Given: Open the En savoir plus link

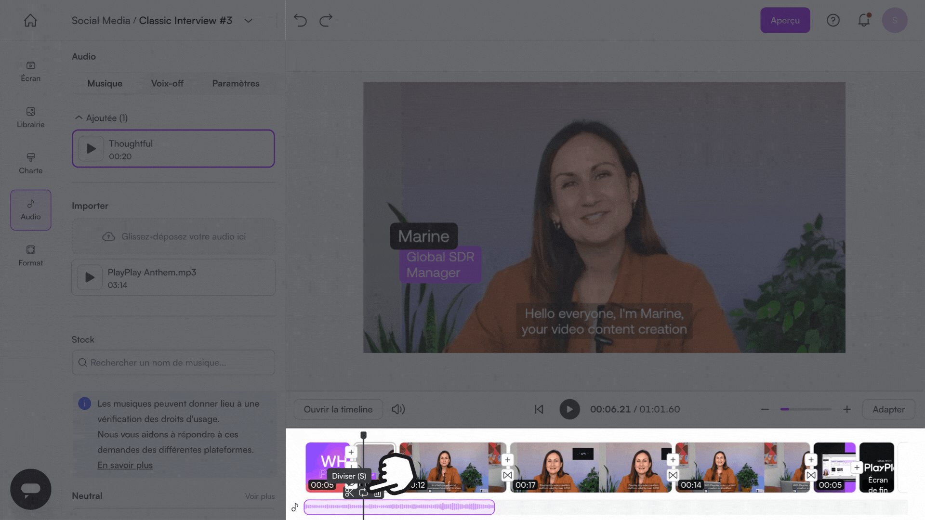Looking at the screenshot, I should tap(125, 465).
